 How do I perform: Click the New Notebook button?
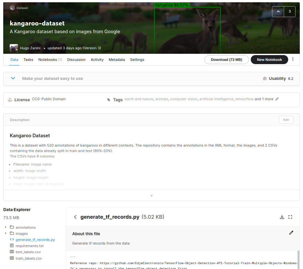point(269,60)
